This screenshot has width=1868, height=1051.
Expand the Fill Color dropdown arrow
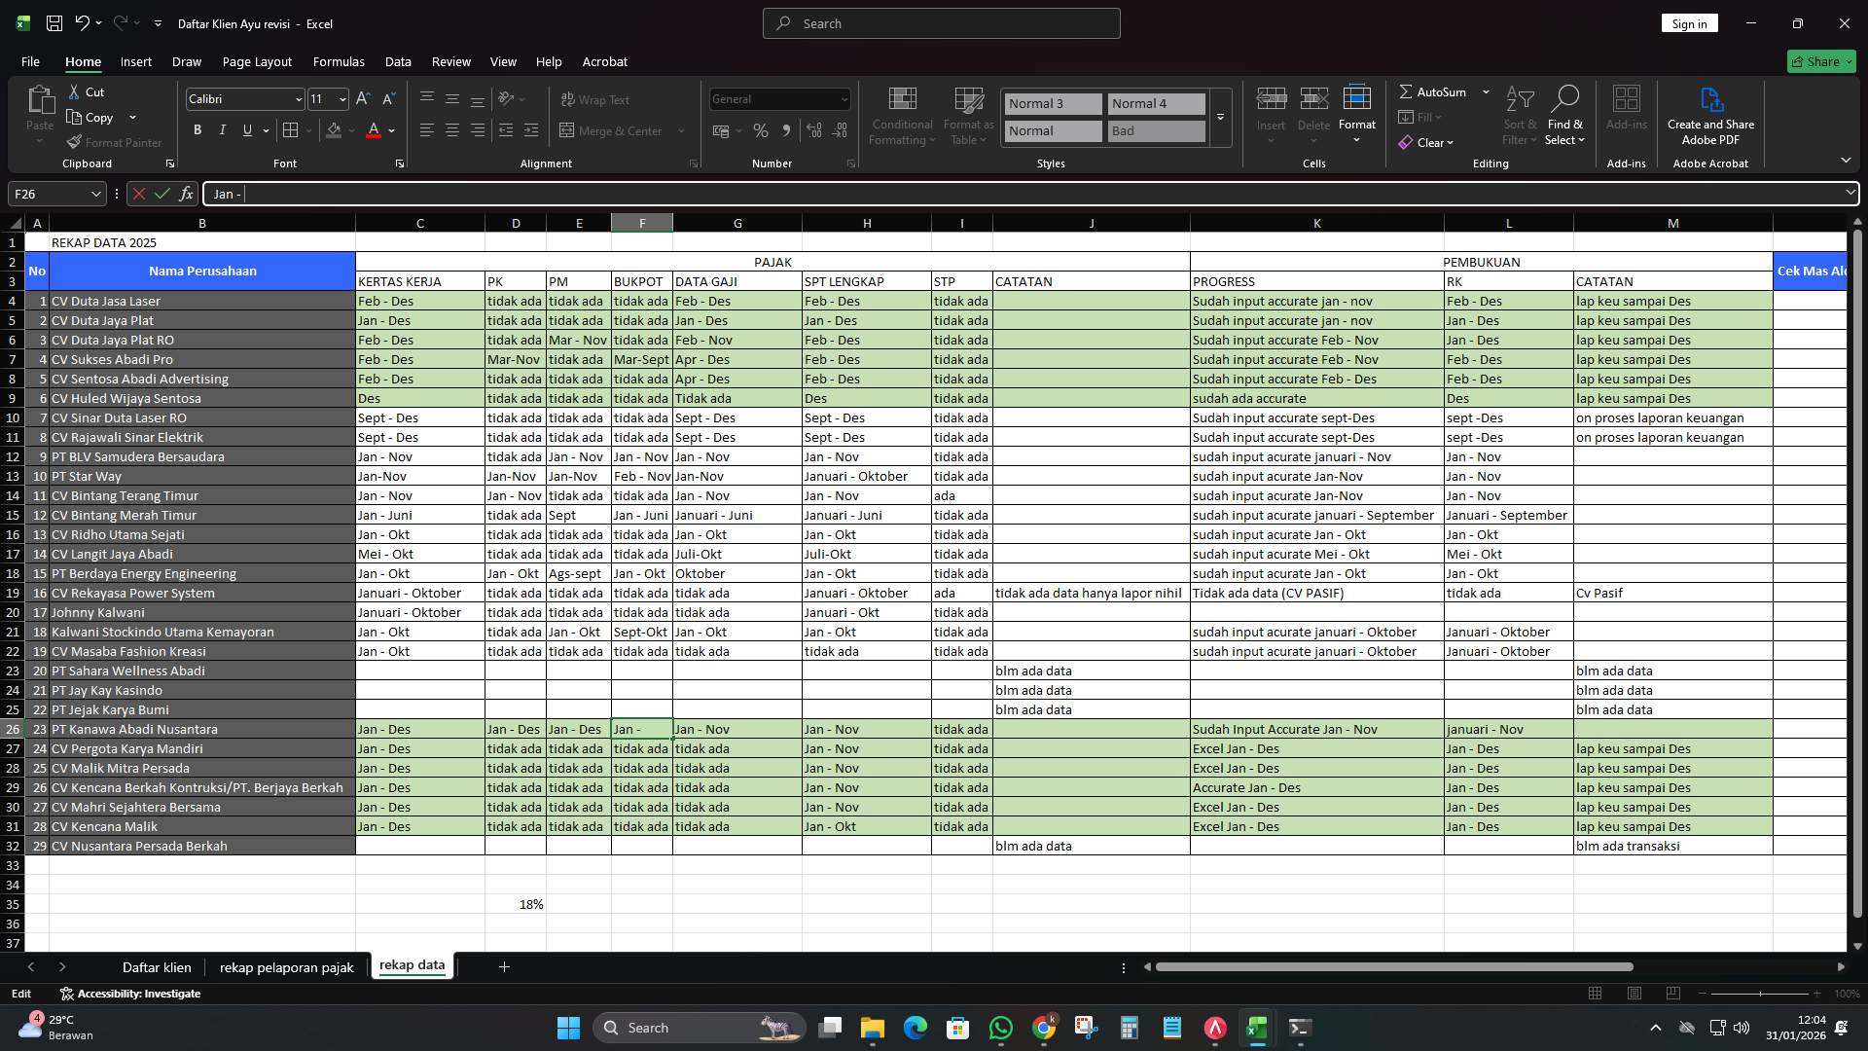pos(351,131)
